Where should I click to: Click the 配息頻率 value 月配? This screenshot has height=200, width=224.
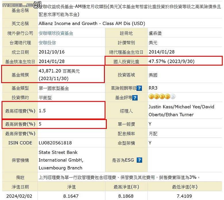coord(153,134)
